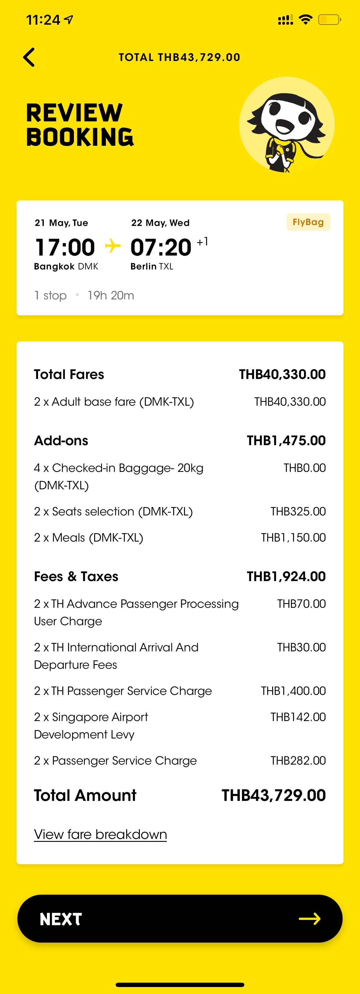Viewport: 360px width, 994px height.
Task: Tap the TOTAL THB43,729.00 header
Action: tap(179, 57)
